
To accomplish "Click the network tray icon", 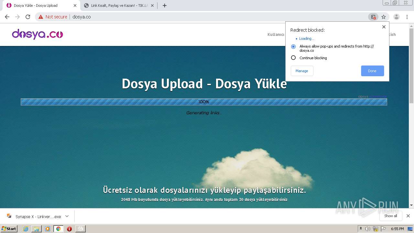I will tap(376, 229).
